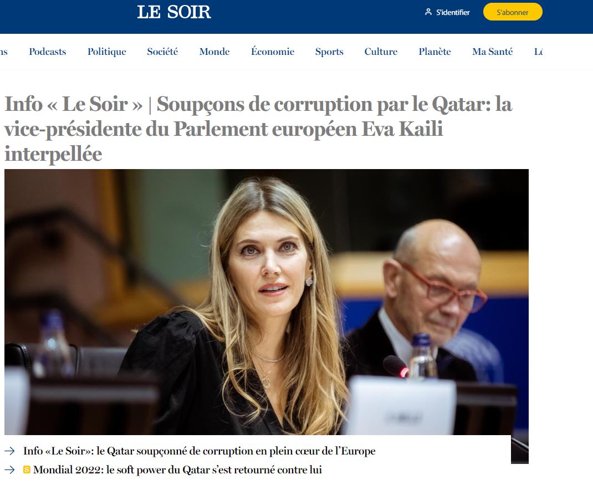Click the user profile icon beside S'identifier
The image size is (593, 490).
(x=428, y=12)
